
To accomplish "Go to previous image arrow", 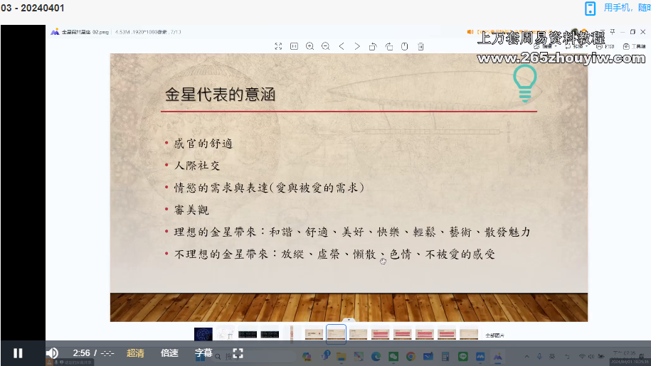I will 342,46.
